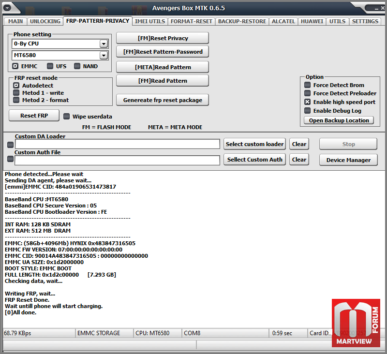Click the 0:59 sec status bar entry
Viewport: 387px width, 354px height.
tap(288, 333)
